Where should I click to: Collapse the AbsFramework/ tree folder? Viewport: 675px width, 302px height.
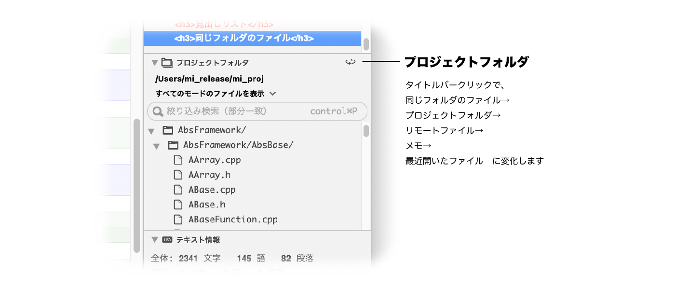click(x=151, y=131)
